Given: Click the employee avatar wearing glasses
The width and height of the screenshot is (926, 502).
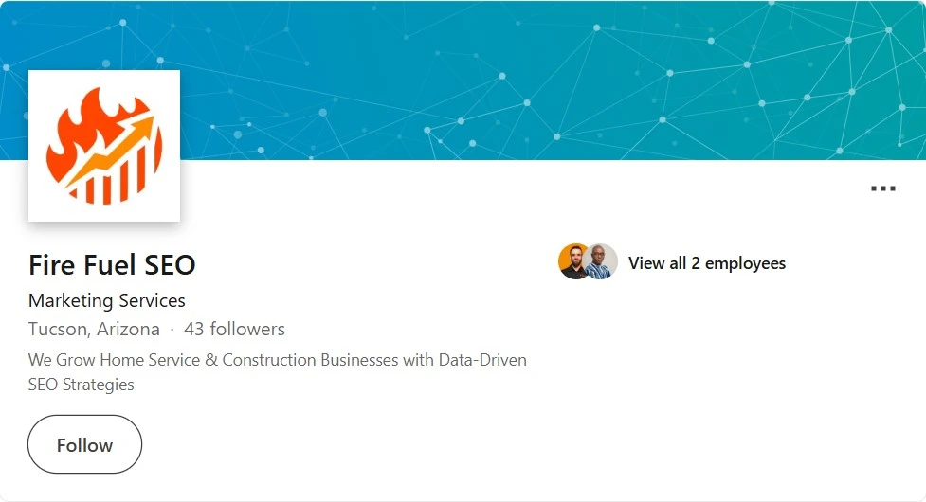Looking at the screenshot, I should [603, 261].
